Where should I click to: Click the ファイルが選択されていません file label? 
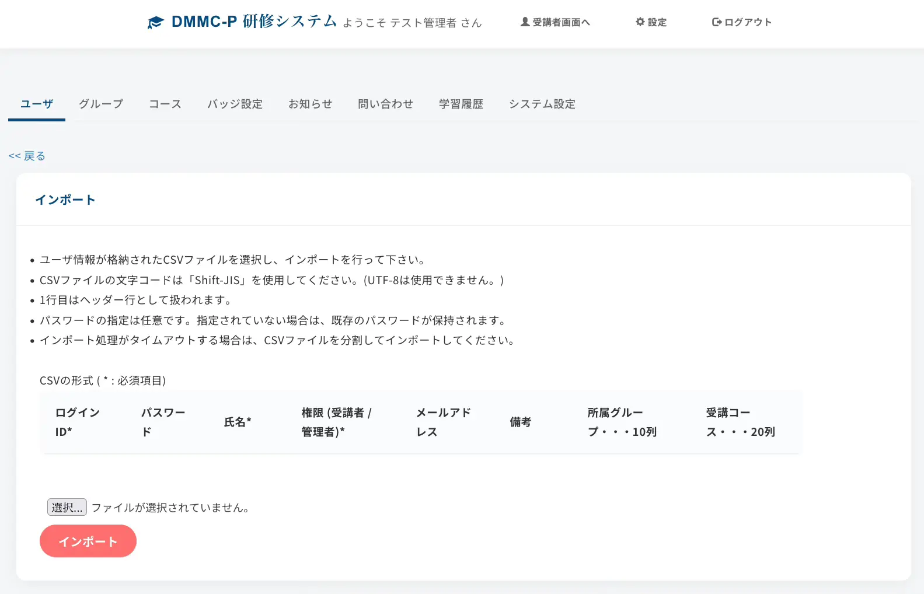pyautogui.click(x=172, y=508)
